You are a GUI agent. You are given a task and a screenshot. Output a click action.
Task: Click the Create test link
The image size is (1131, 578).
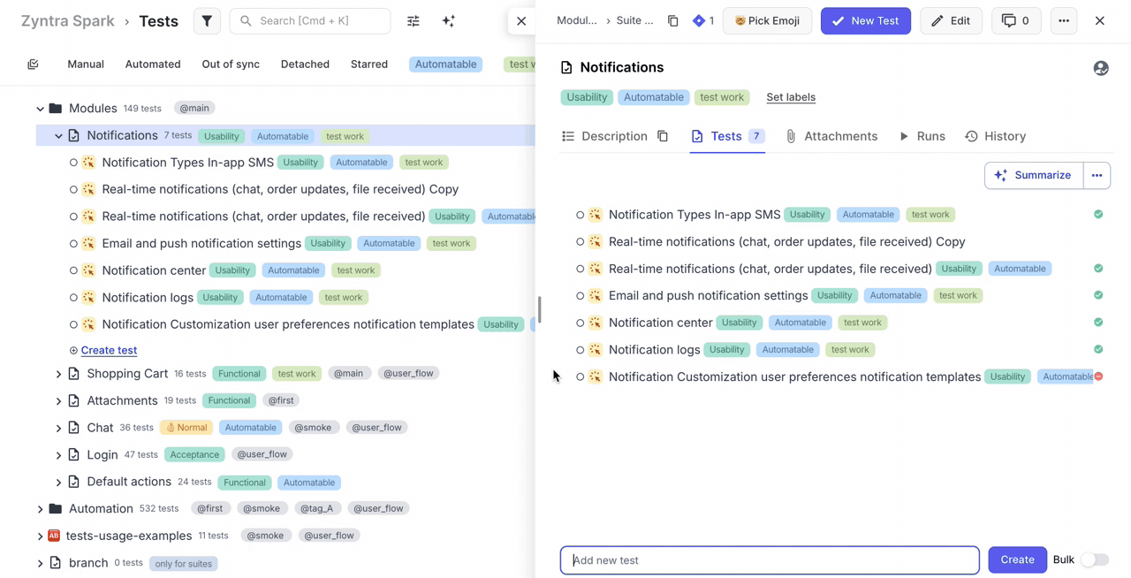pyautogui.click(x=109, y=350)
